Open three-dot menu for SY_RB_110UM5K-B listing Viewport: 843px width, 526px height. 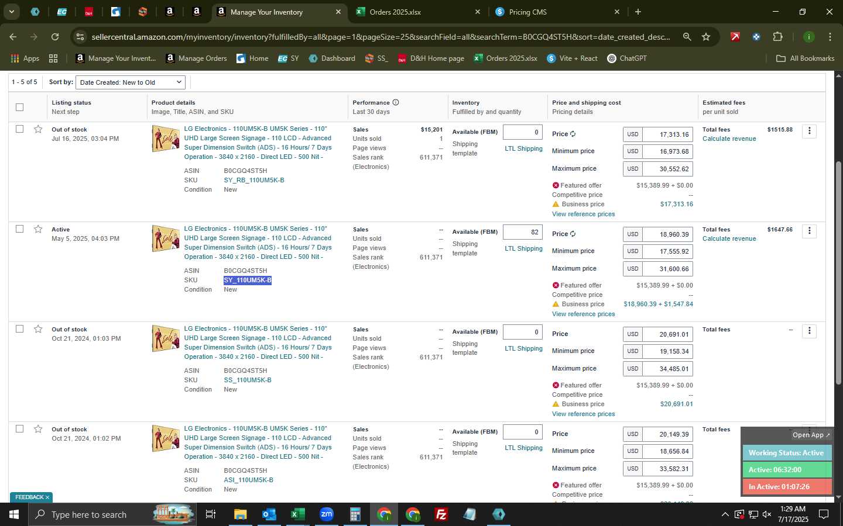point(809,131)
